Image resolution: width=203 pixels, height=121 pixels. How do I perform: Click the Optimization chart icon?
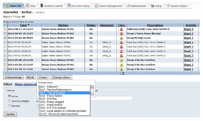(x=128, y=6)
